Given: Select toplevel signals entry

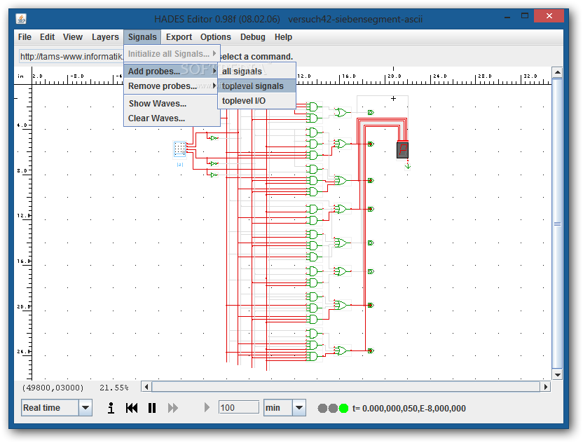Looking at the screenshot, I should [256, 86].
